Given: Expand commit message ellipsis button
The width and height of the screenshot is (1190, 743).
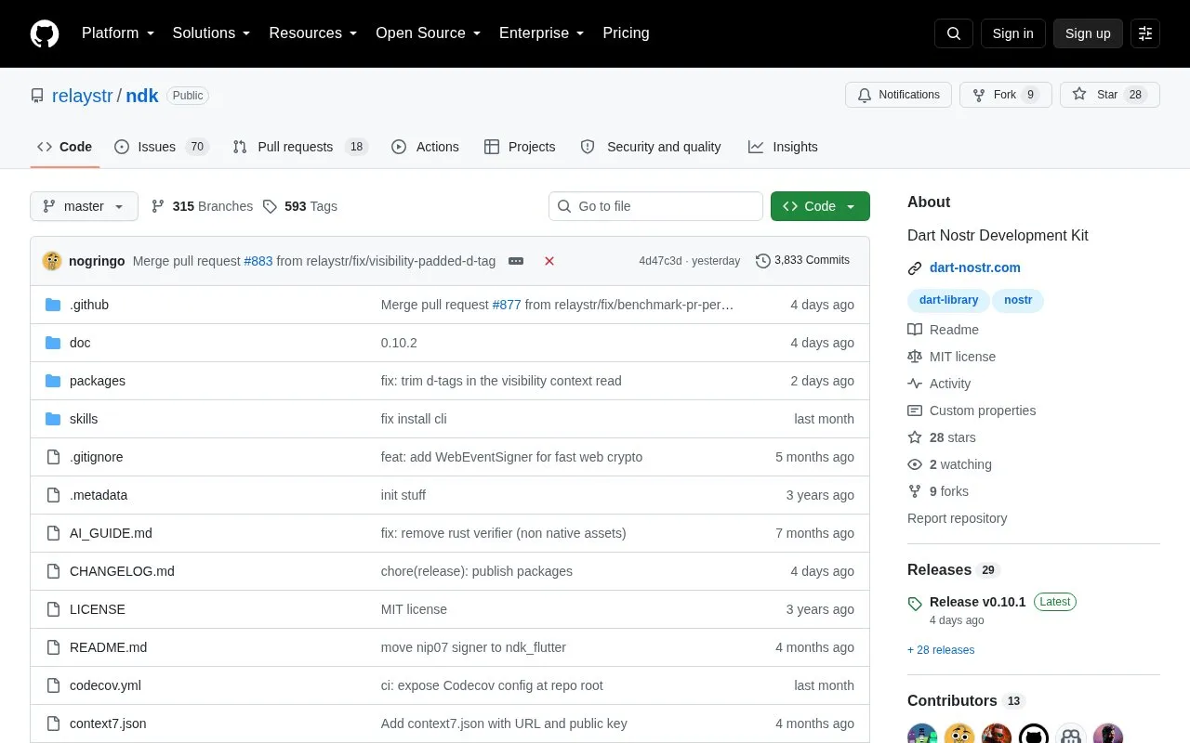Looking at the screenshot, I should [516, 261].
